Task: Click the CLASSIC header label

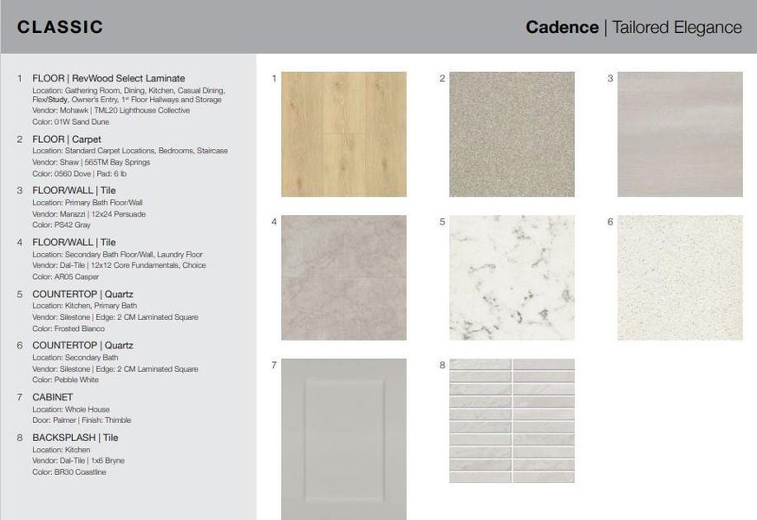Action: [59, 26]
